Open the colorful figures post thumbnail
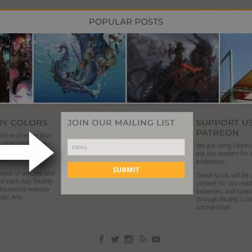The image size is (252, 252). click(16, 68)
